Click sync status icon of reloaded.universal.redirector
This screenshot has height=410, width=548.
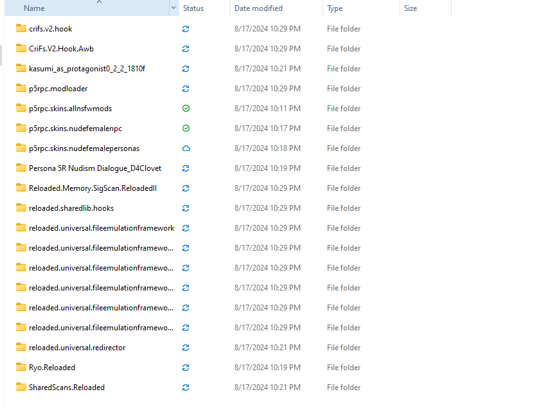coord(186,348)
